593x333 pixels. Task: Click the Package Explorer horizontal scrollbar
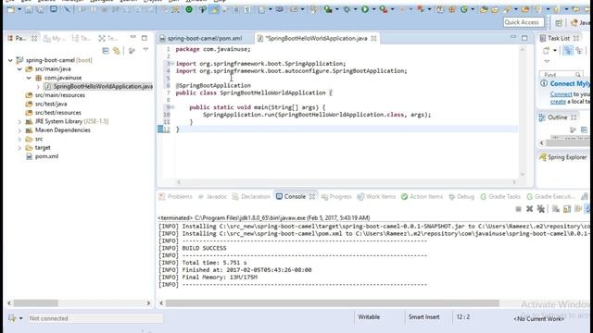pyautogui.click(x=35, y=302)
